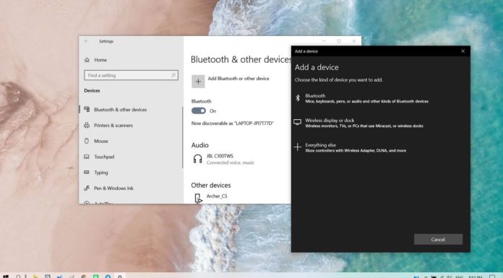Click the back arrow in Settings title bar
Screen dimensions: 503x278
pos(86,41)
